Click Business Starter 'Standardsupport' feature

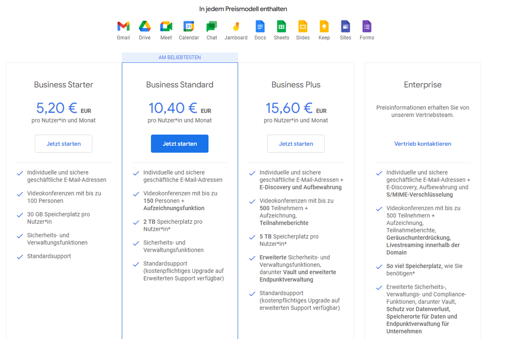click(49, 256)
